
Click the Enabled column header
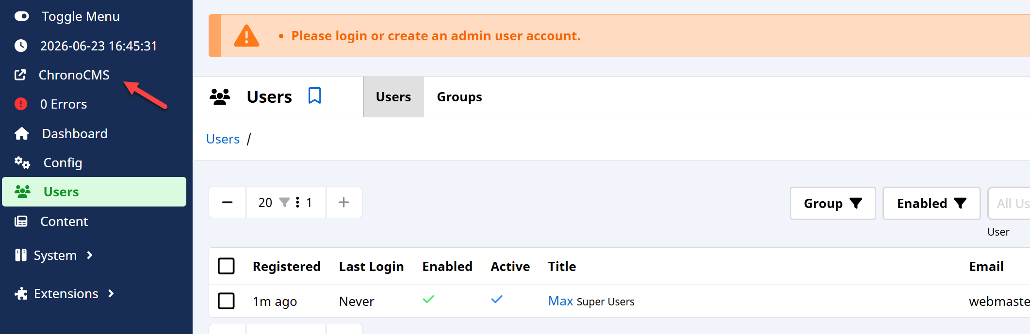tap(447, 266)
